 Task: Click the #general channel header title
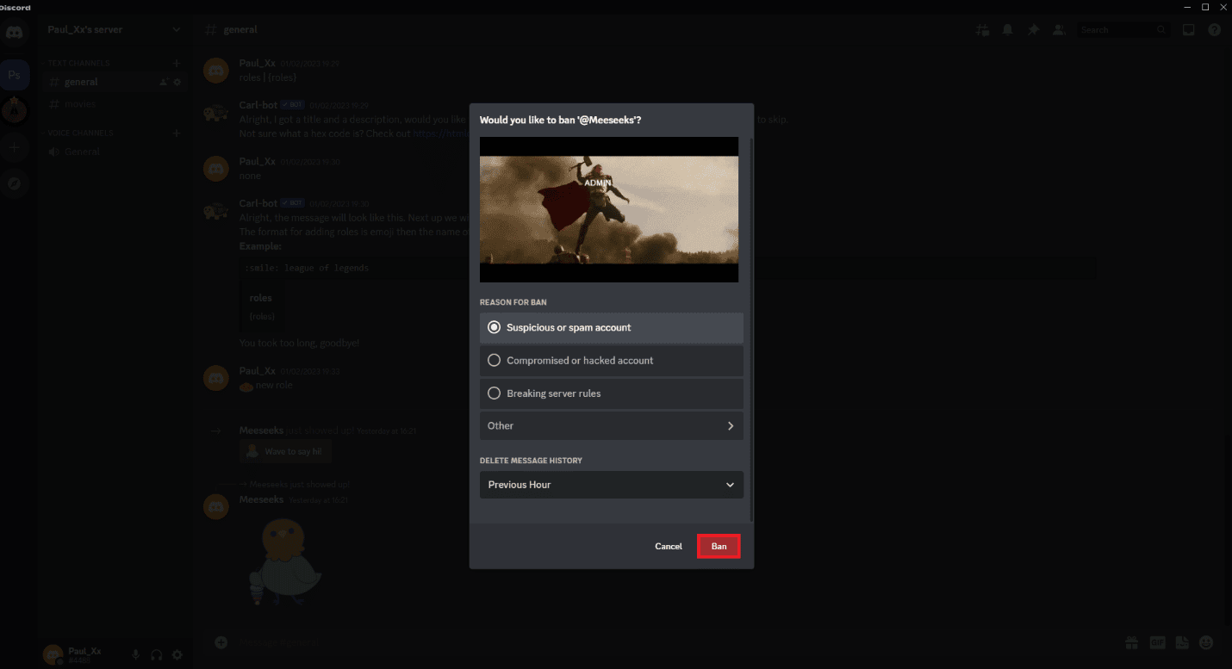click(240, 30)
